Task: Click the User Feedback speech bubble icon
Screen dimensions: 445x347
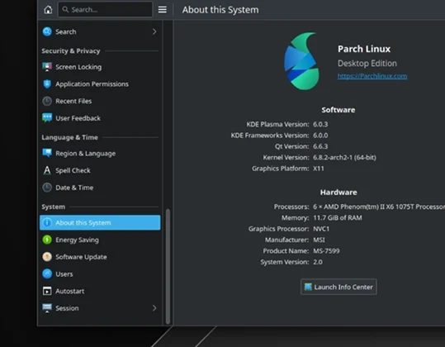Action: click(47, 118)
